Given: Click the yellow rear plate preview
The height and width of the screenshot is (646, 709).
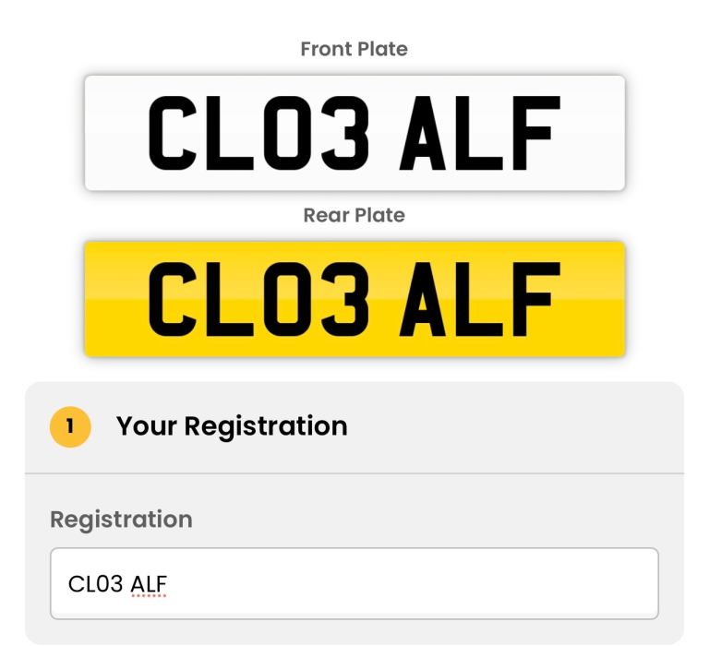Looking at the screenshot, I should [x=354, y=299].
